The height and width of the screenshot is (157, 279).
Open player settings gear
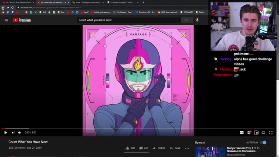pyautogui.click(x=249, y=133)
